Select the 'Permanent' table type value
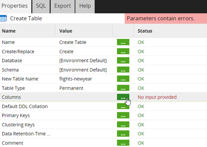 (71, 88)
